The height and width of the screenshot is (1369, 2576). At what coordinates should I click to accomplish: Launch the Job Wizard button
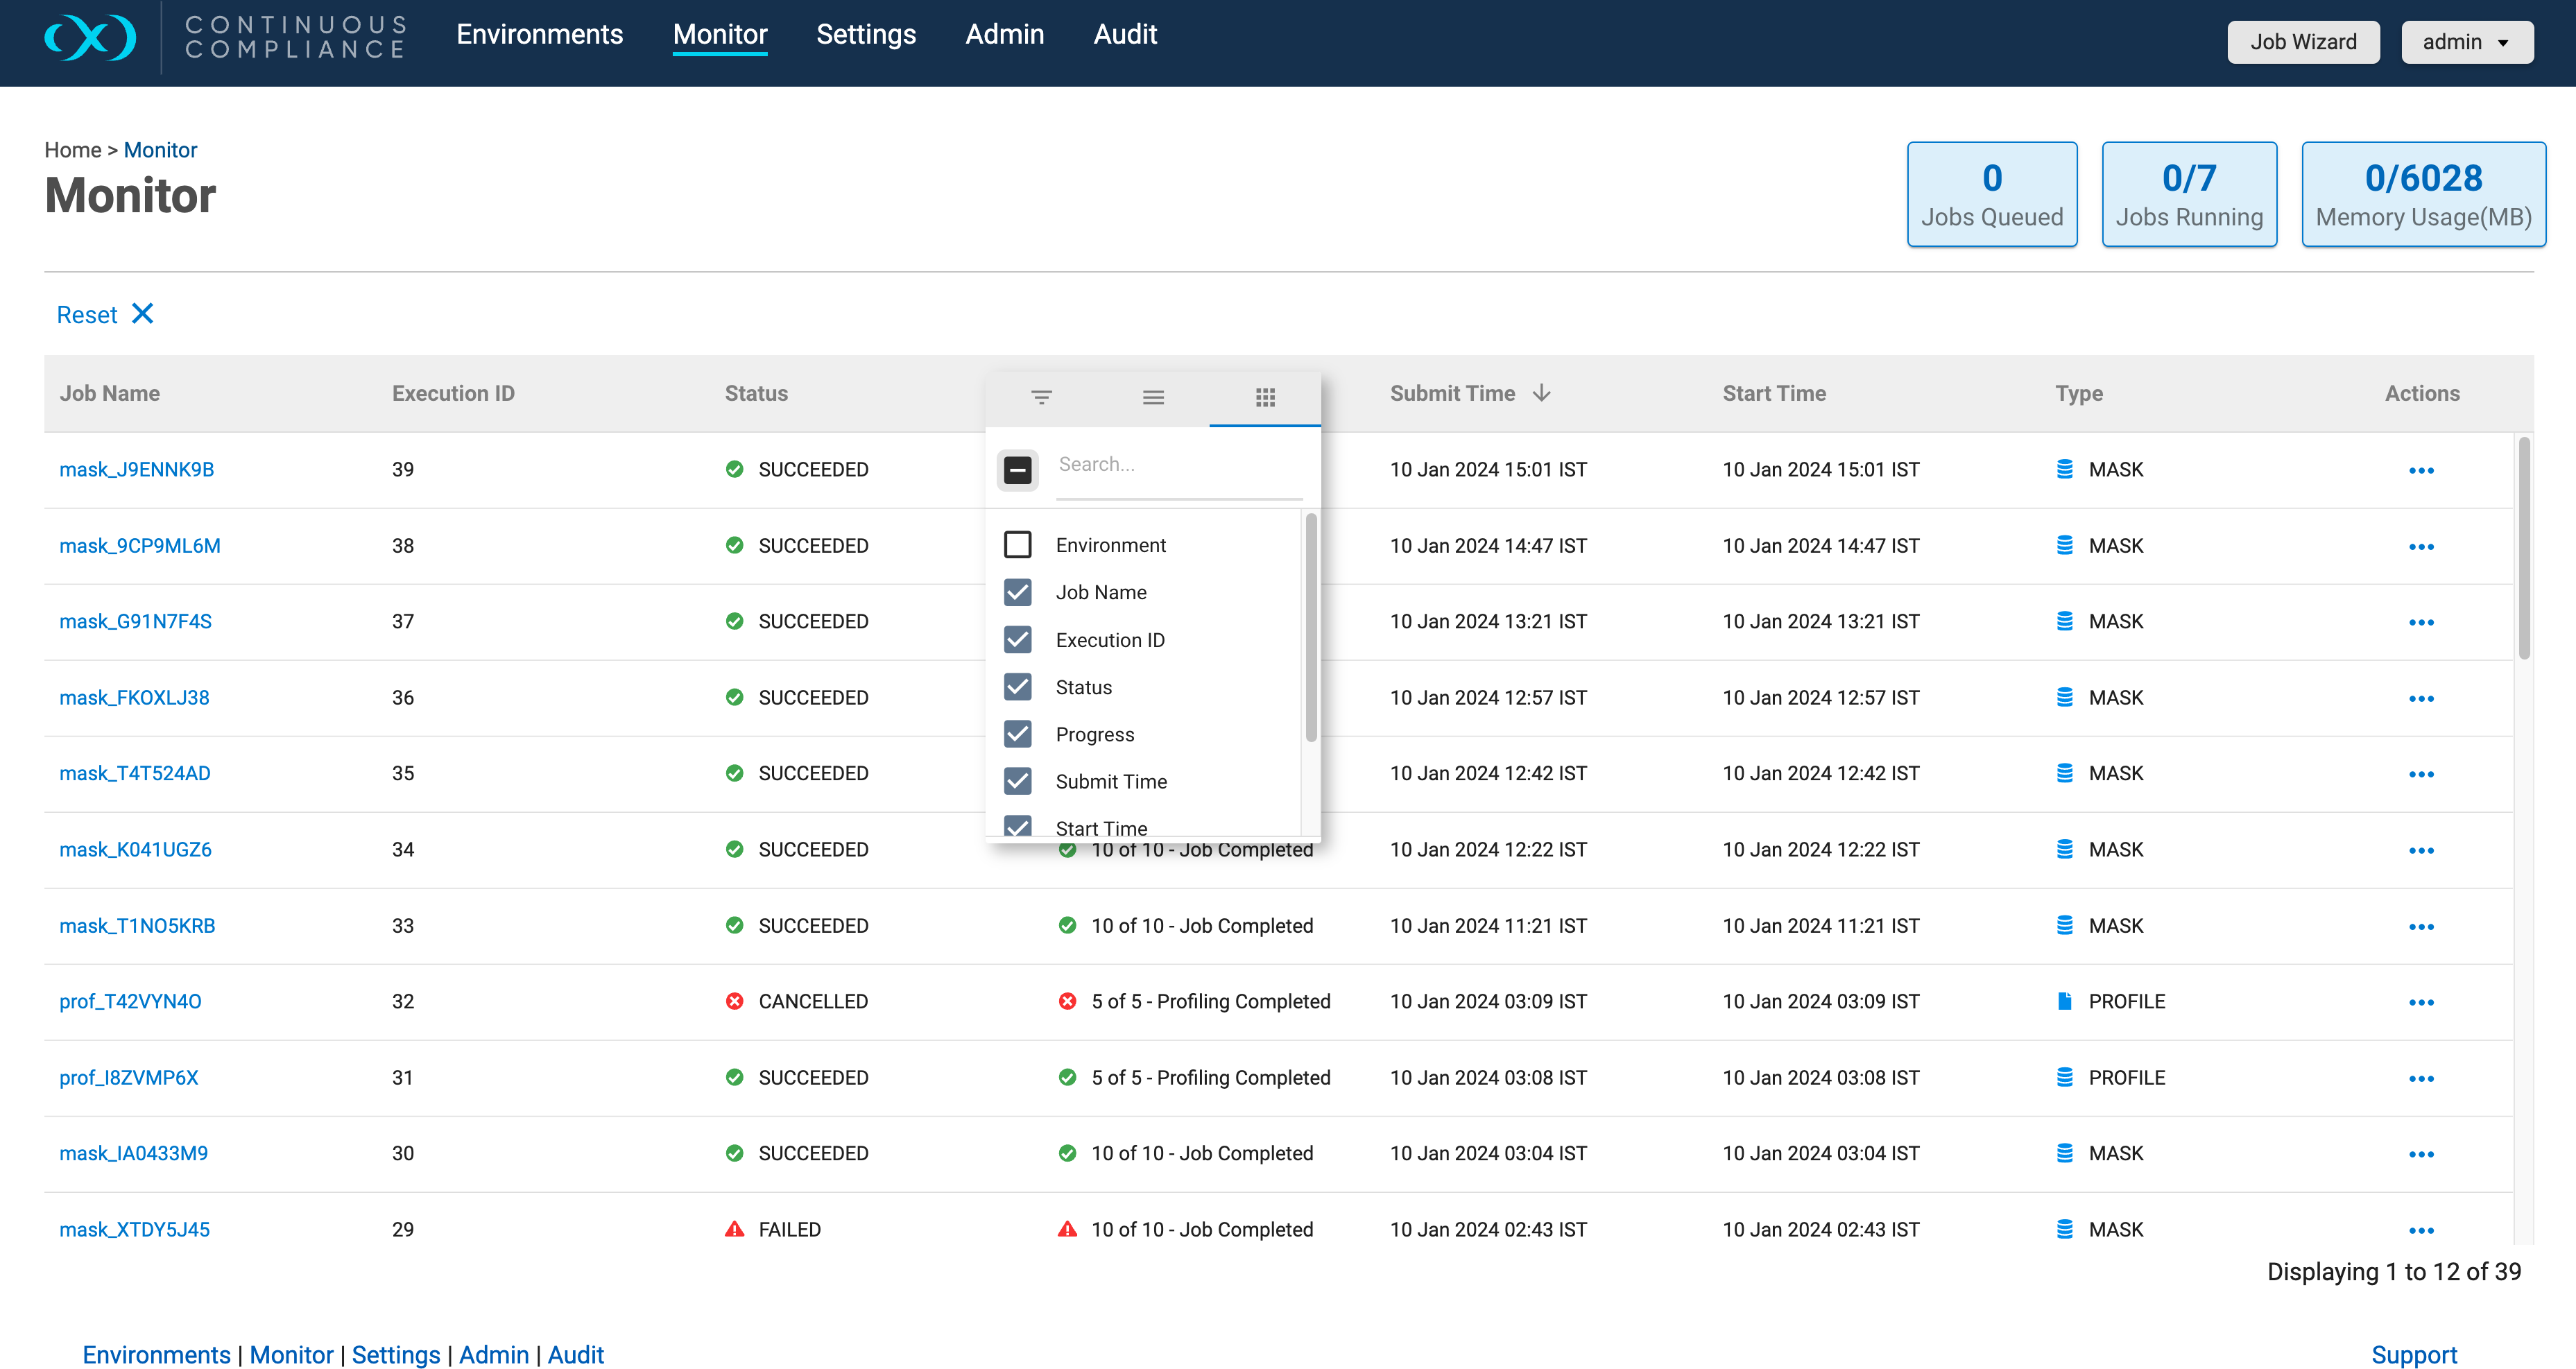tap(2303, 42)
